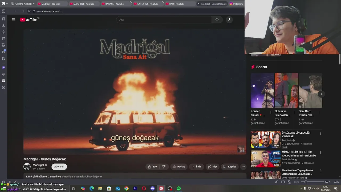Click the #güneşdoğacak hashtag link
The height and width of the screenshot is (192, 341).
93,177
